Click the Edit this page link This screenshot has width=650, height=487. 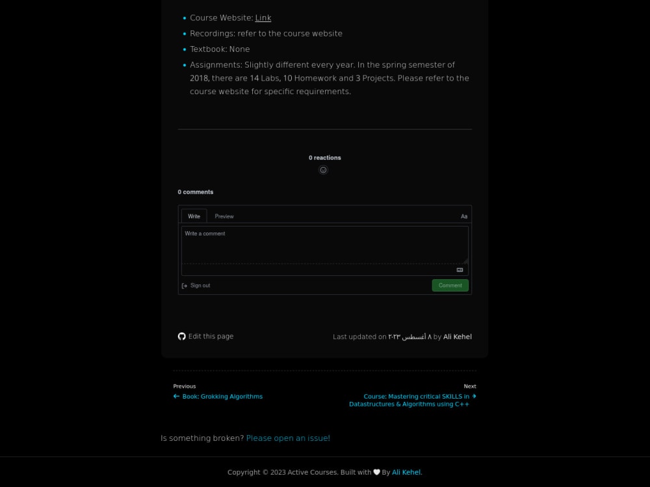click(211, 336)
